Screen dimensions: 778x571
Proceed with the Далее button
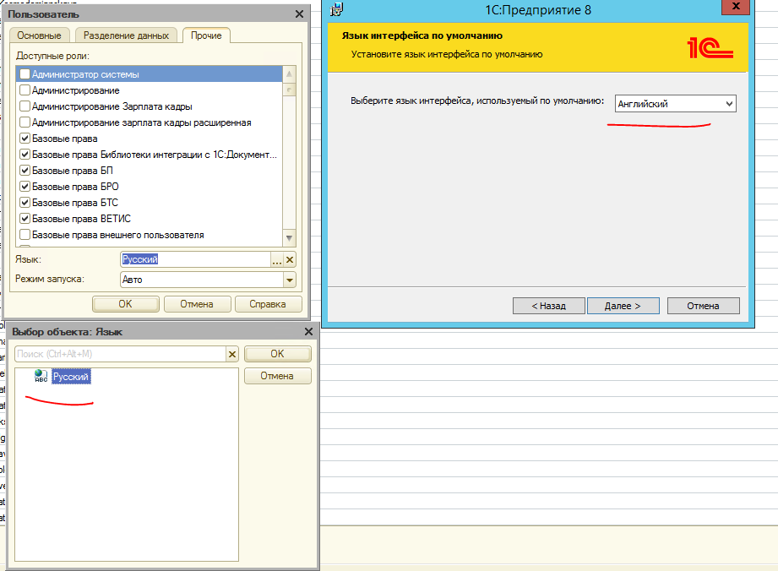click(x=623, y=306)
